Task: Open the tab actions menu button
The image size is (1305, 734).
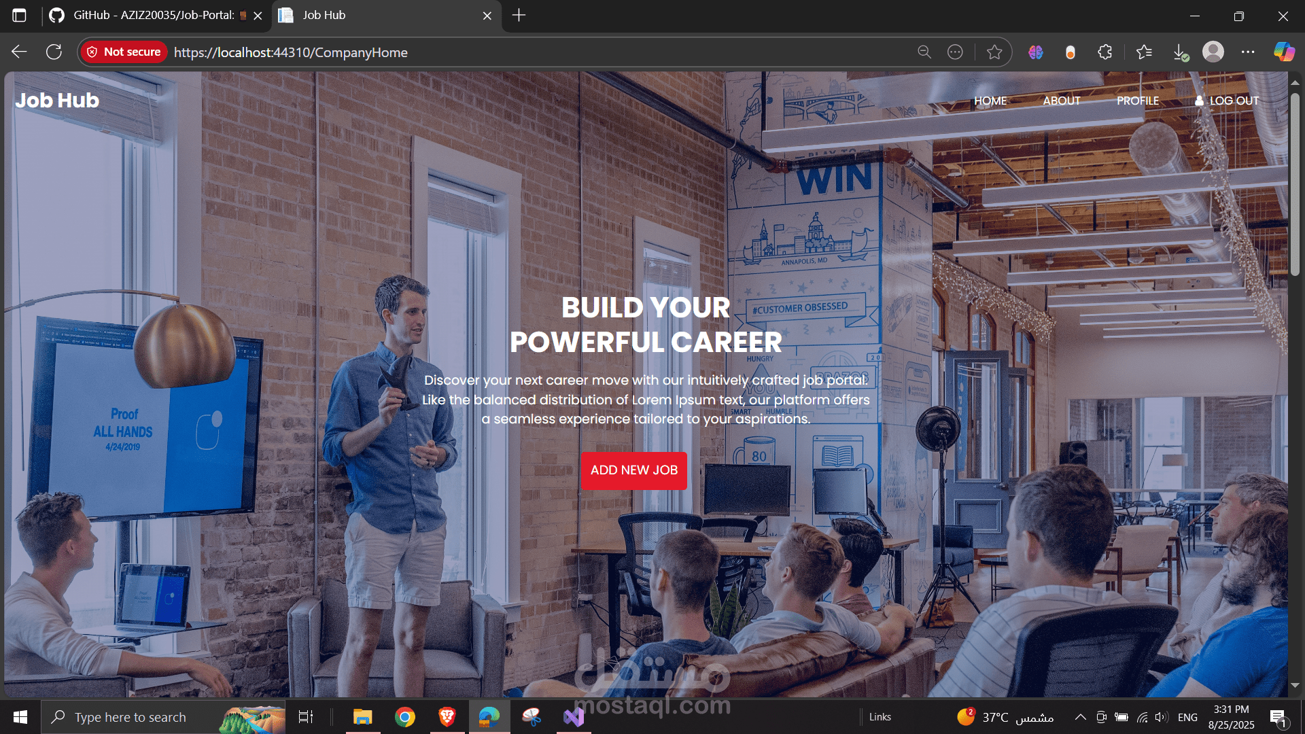Action: [19, 15]
